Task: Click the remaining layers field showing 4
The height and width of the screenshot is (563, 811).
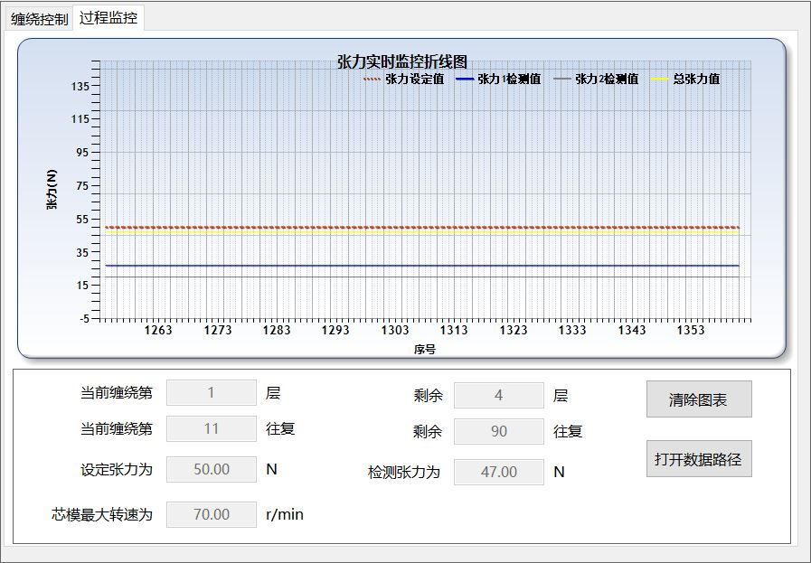Action: coord(498,396)
